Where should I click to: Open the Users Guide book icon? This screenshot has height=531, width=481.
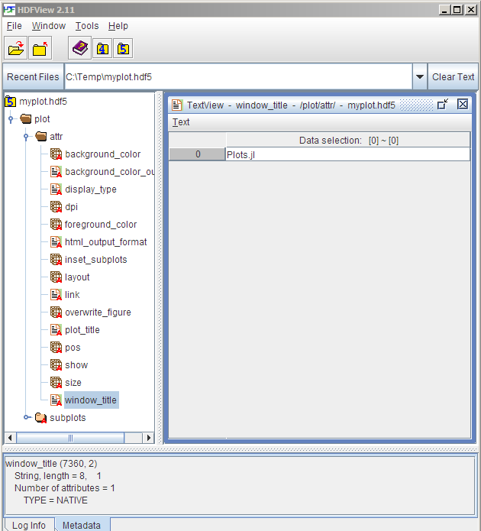tap(80, 49)
